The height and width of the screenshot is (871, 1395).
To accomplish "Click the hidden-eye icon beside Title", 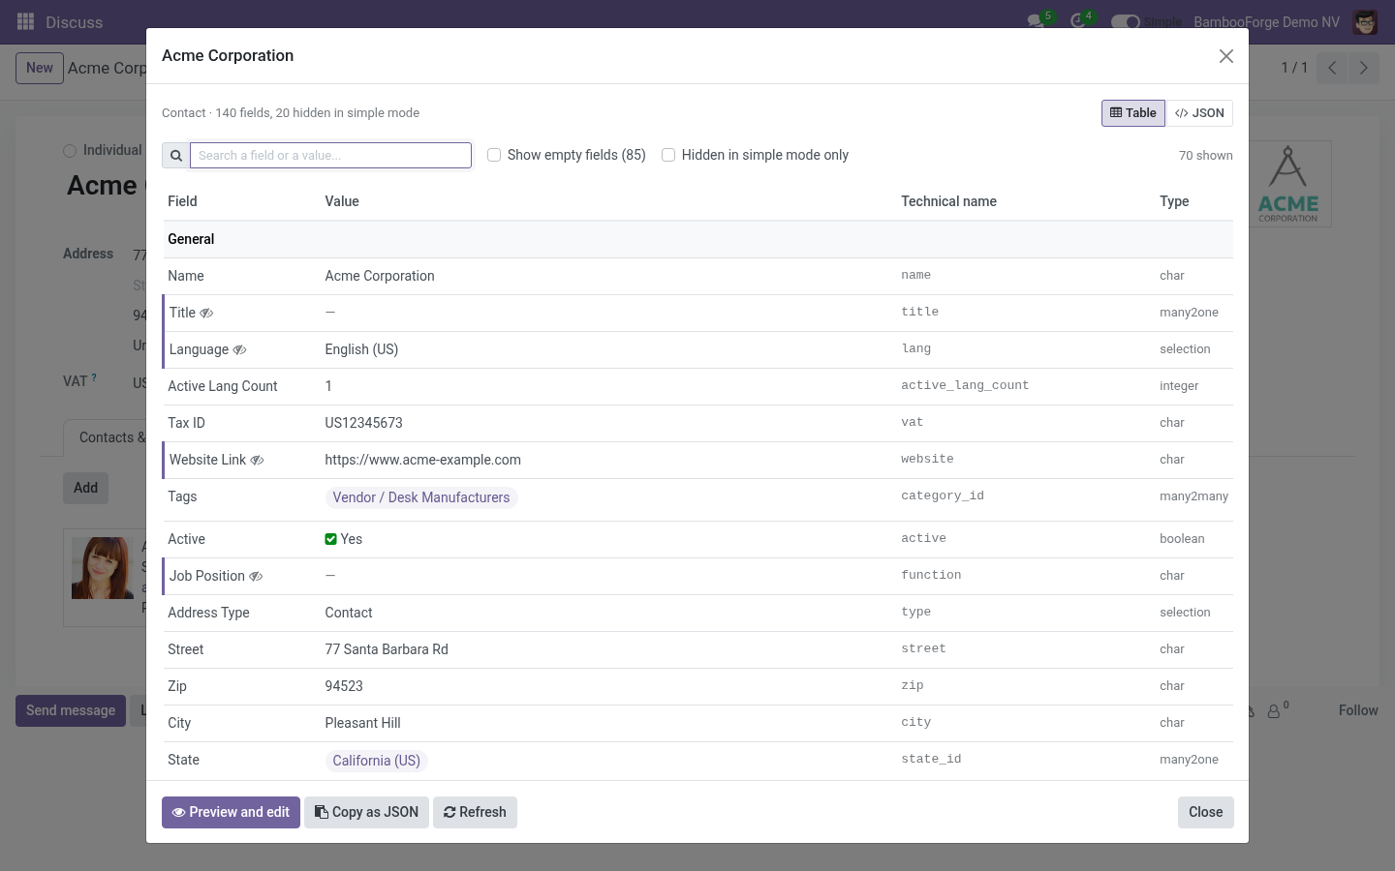I will click(x=206, y=313).
